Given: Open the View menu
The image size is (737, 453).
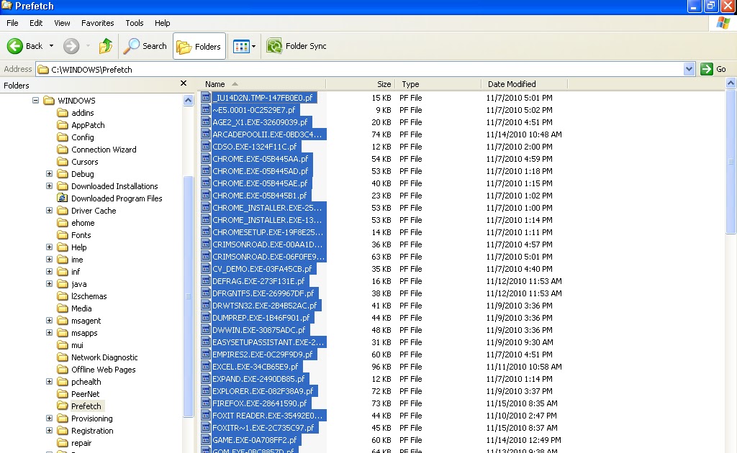Looking at the screenshot, I should pyautogui.click(x=62, y=23).
